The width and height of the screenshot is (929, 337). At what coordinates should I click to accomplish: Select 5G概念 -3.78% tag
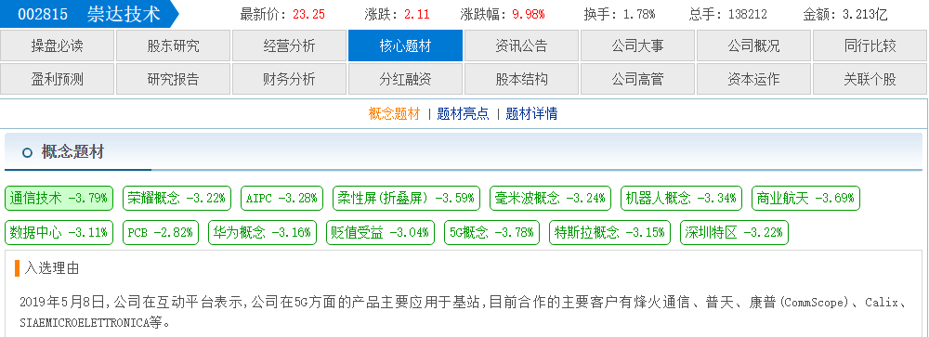click(492, 233)
